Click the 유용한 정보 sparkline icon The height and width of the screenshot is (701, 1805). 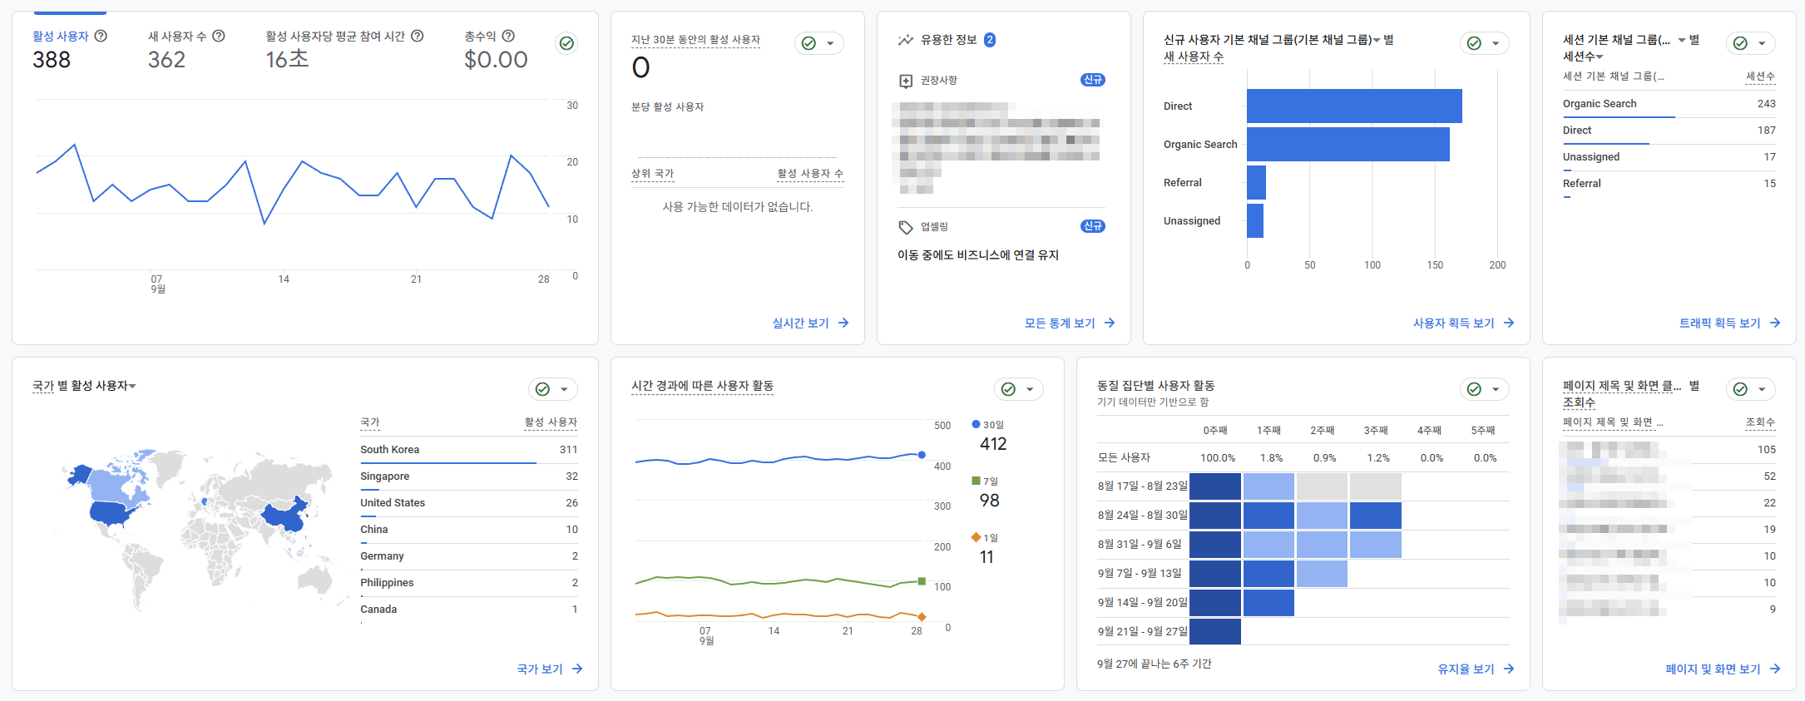[905, 40]
